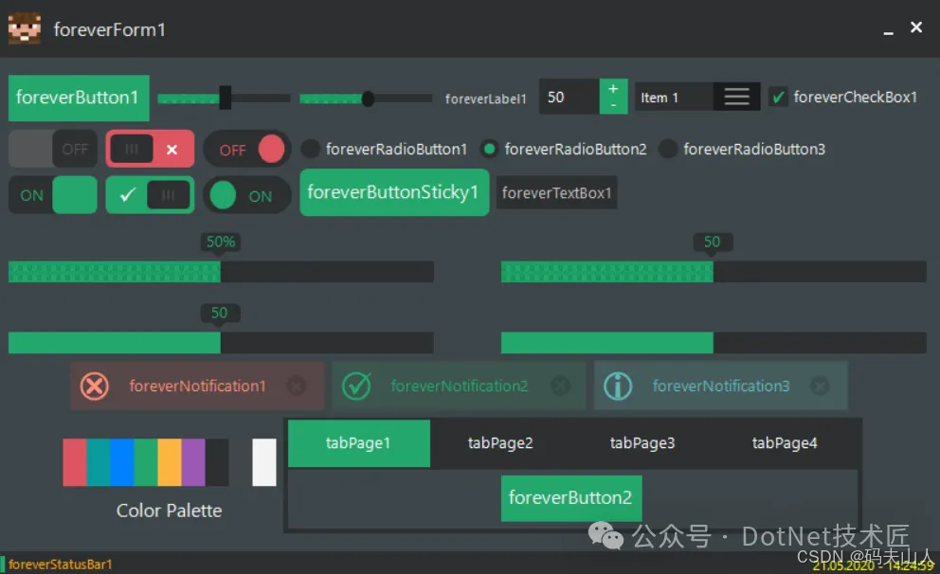This screenshot has height=574, width=940.
Task: Close the foreverForm1 window
Action: coord(916,27)
